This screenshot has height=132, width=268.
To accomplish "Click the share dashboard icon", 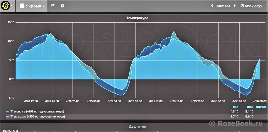I will tap(53, 6).
